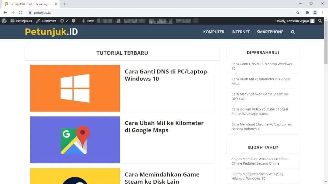328x184 pixels.
Task: Open the SMARTPHONE menu item
Action: [270, 32]
